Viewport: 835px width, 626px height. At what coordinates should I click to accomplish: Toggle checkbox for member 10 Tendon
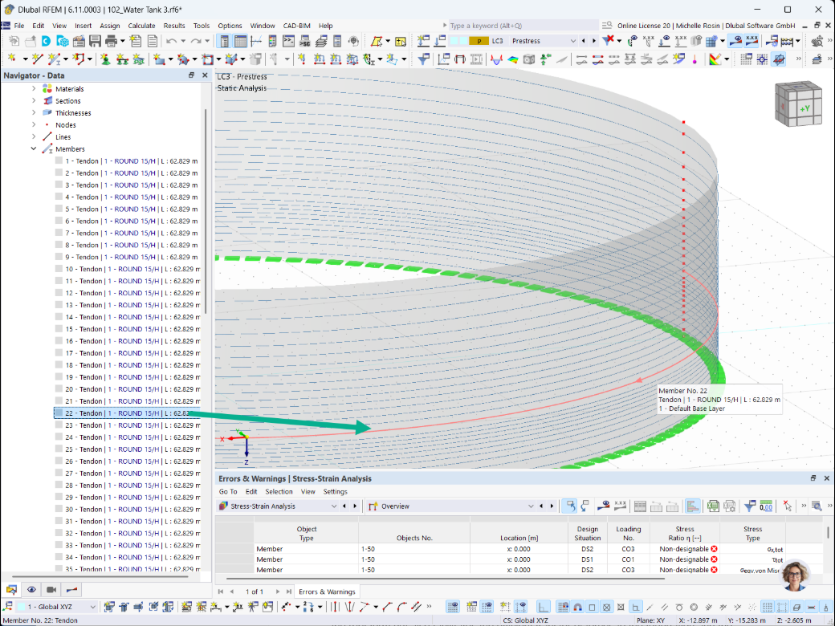[x=59, y=269]
